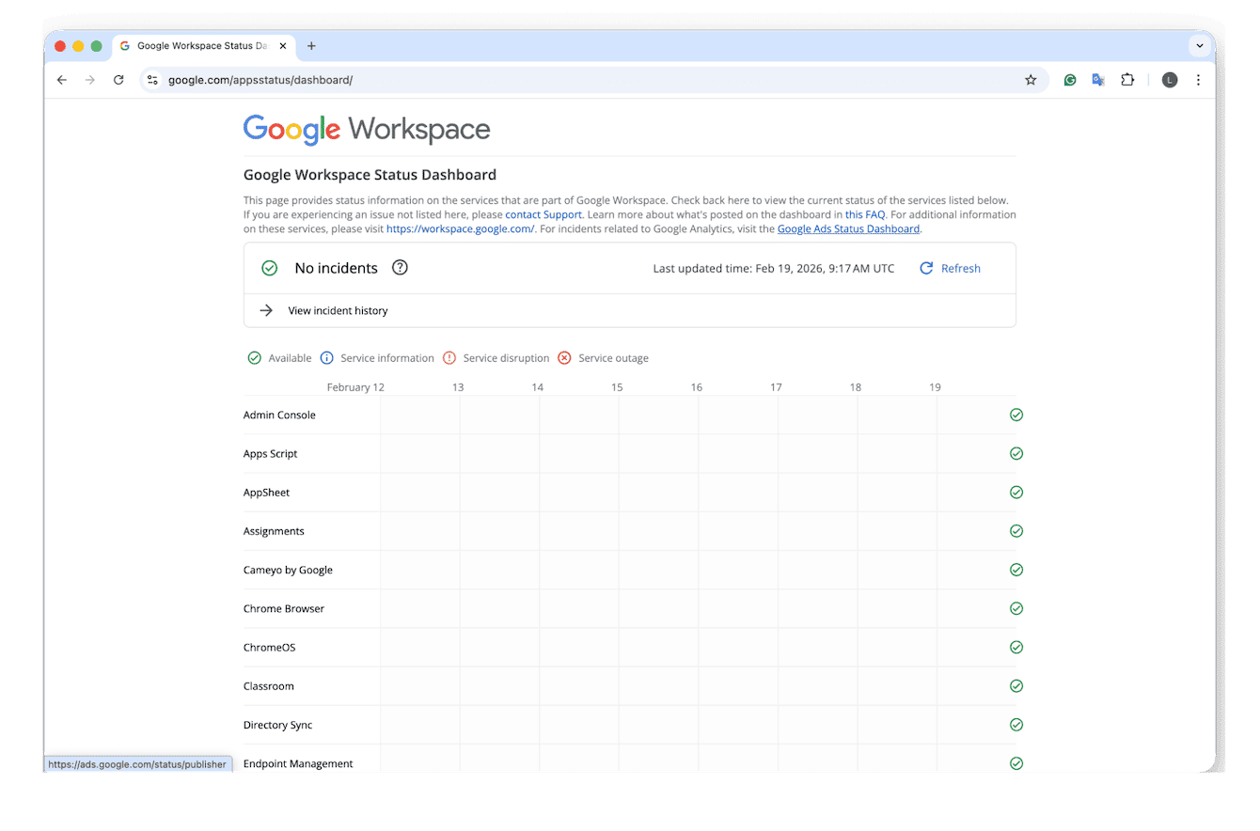
Task: Open the Chrome three-dot menu
Action: (1199, 80)
